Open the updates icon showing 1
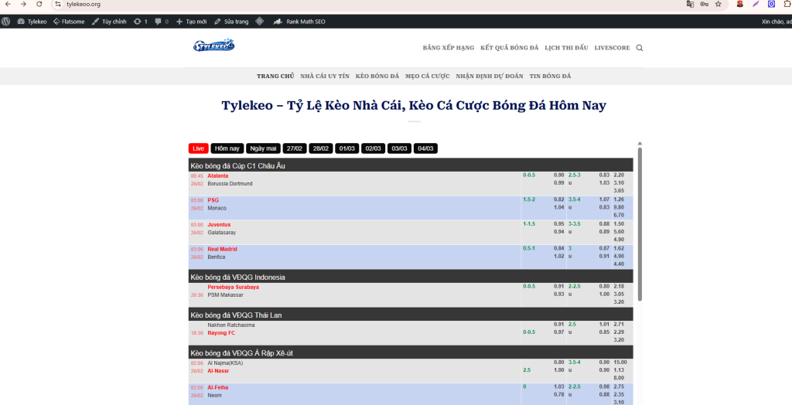This screenshot has height=405, width=792. click(x=141, y=22)
